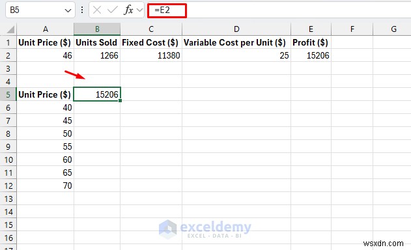Confirm the entry with the checkmark icon
411x250 pixels.
click(x=113, y=10)
